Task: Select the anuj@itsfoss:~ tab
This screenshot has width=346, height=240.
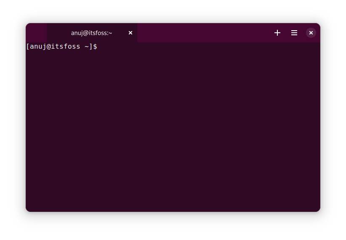Action: (91, 33)
